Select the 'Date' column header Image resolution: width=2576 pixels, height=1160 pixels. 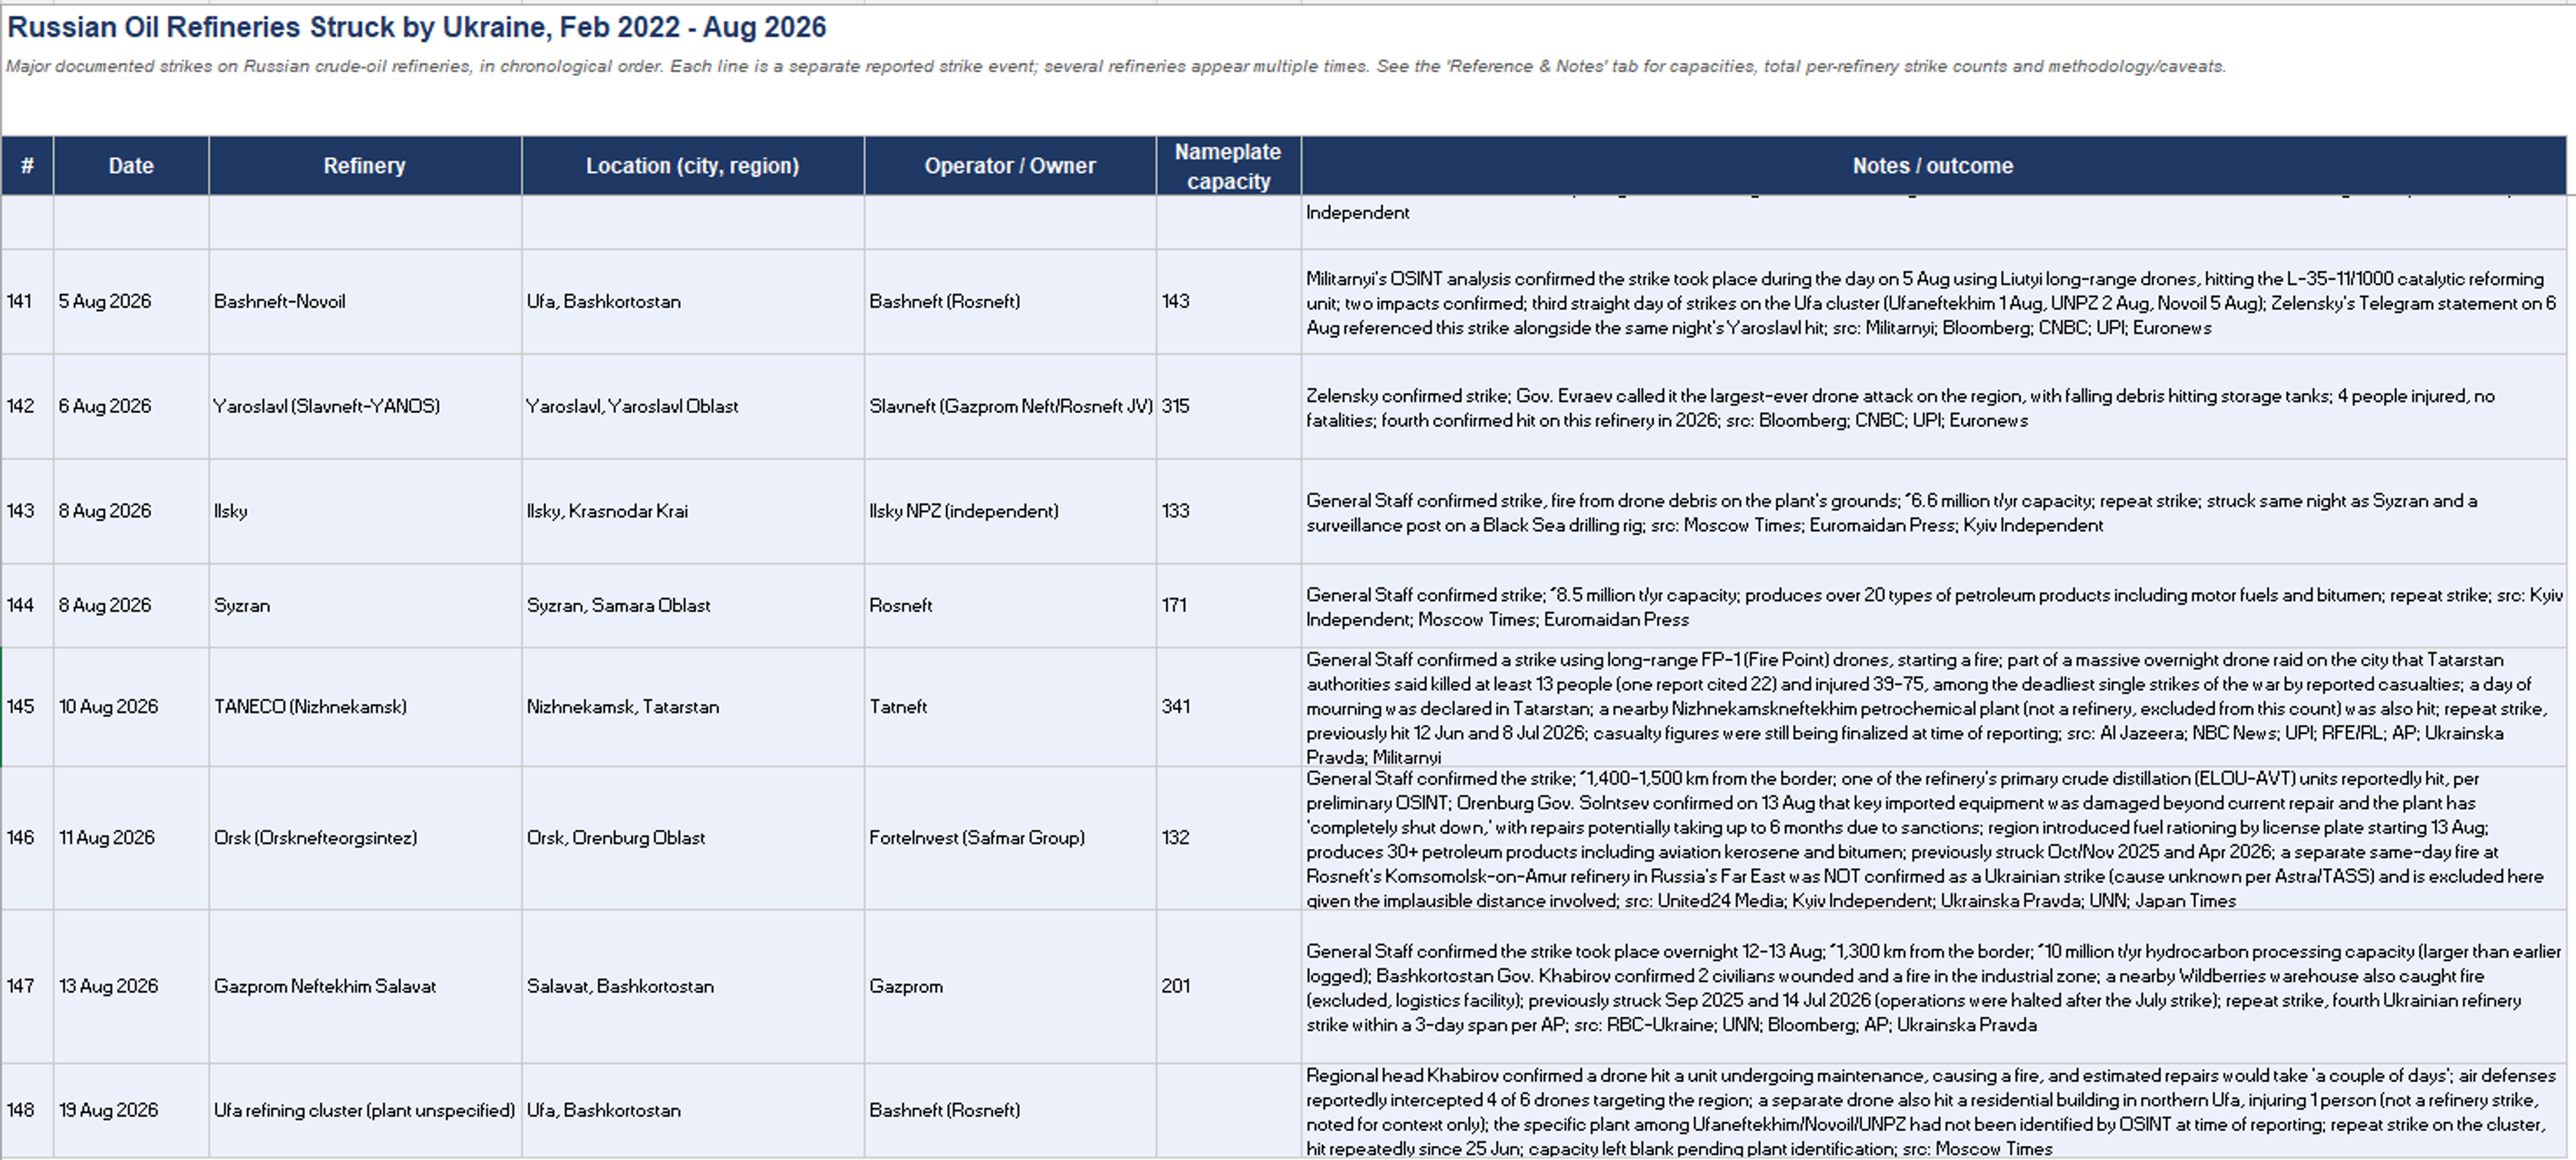[x=131, y=166]
